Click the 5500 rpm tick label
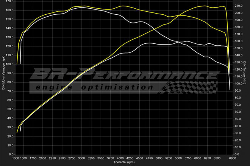The image size is (250, 166). pos(178,158)
